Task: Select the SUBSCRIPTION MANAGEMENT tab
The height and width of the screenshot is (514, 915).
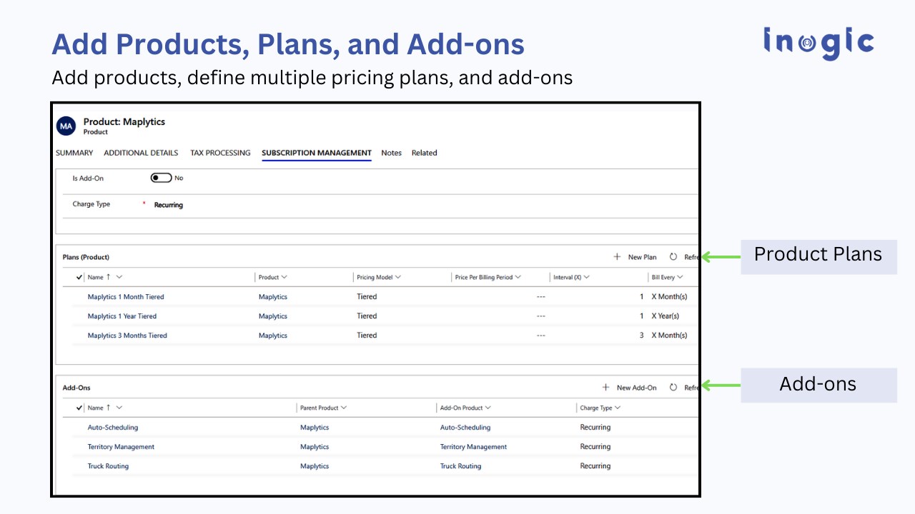Action: 317,153
